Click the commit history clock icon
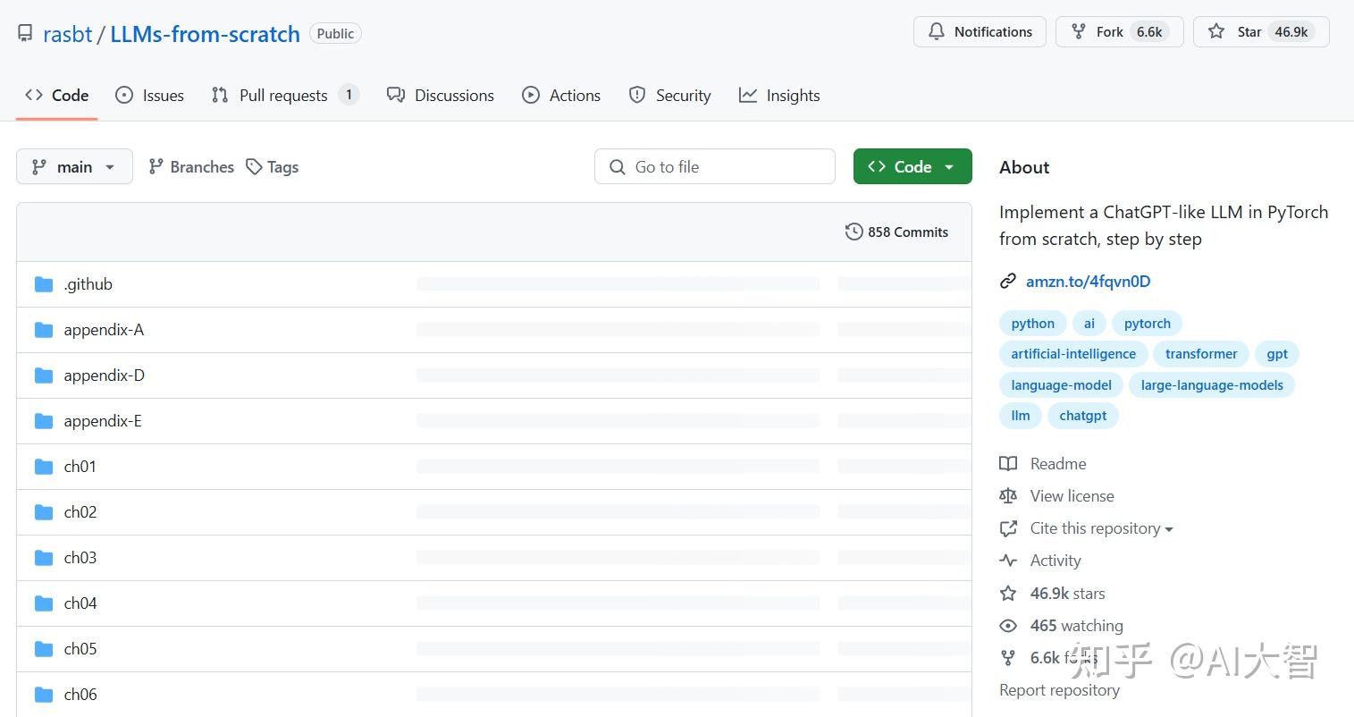 click(854, 232)
